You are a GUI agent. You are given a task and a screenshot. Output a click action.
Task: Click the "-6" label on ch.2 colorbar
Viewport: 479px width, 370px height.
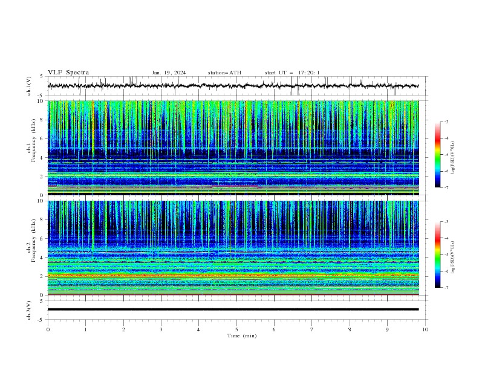(446, 271)
